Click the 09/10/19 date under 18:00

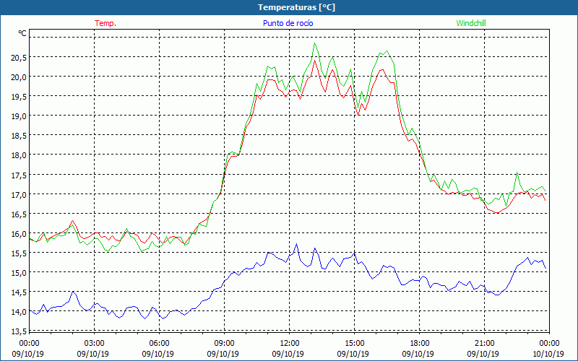coord(418,354)
